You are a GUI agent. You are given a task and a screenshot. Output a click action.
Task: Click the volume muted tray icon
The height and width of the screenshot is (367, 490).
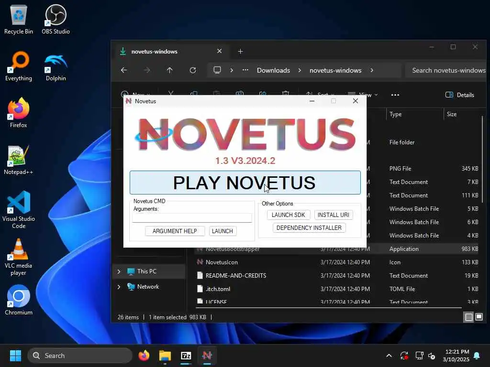pos(432,356)
